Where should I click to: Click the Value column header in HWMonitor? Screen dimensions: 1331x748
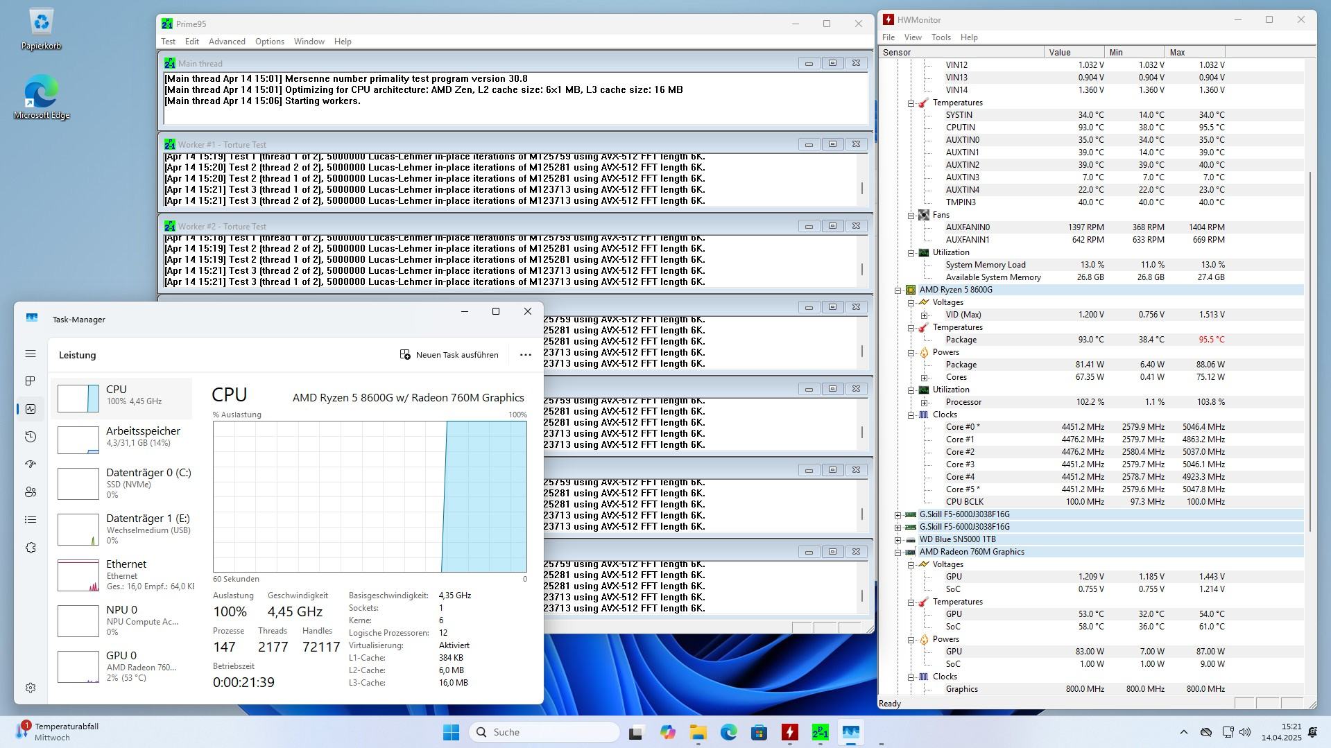tap(1074, 52)
